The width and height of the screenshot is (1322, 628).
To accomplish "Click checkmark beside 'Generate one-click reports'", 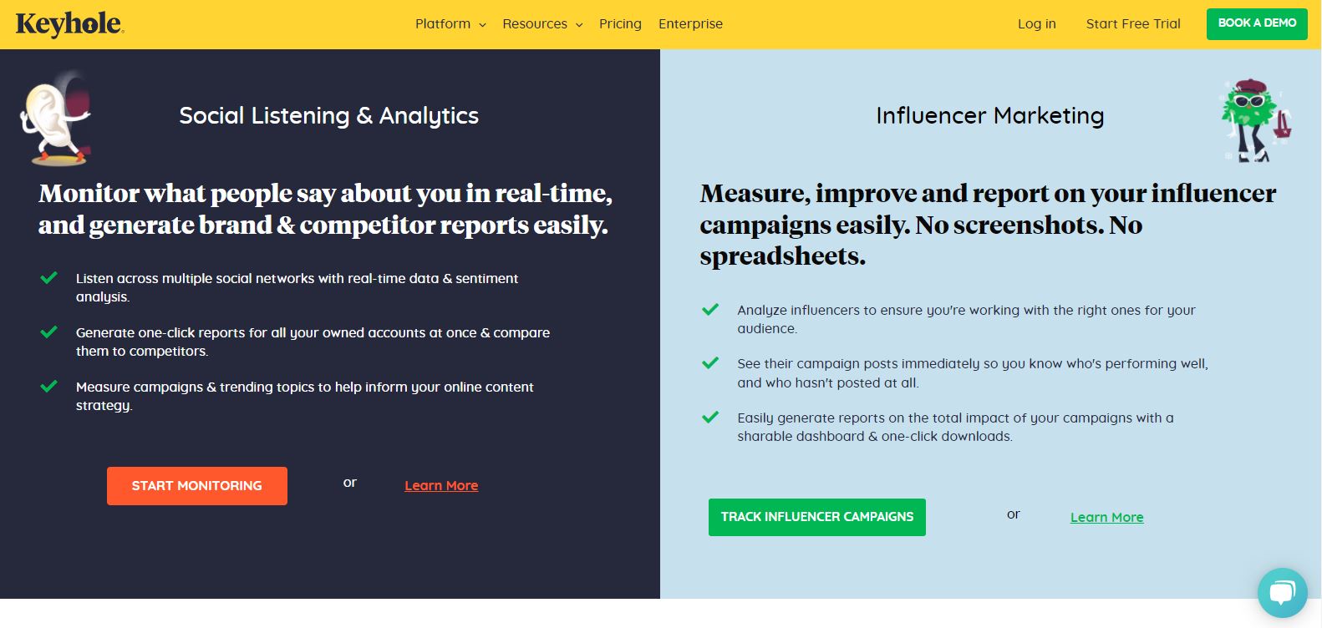I will click(48, 332).
